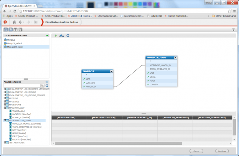Focus the Available tables search field
The width and height of the screenshot is (239, 156).
click(x=22, y=86)
